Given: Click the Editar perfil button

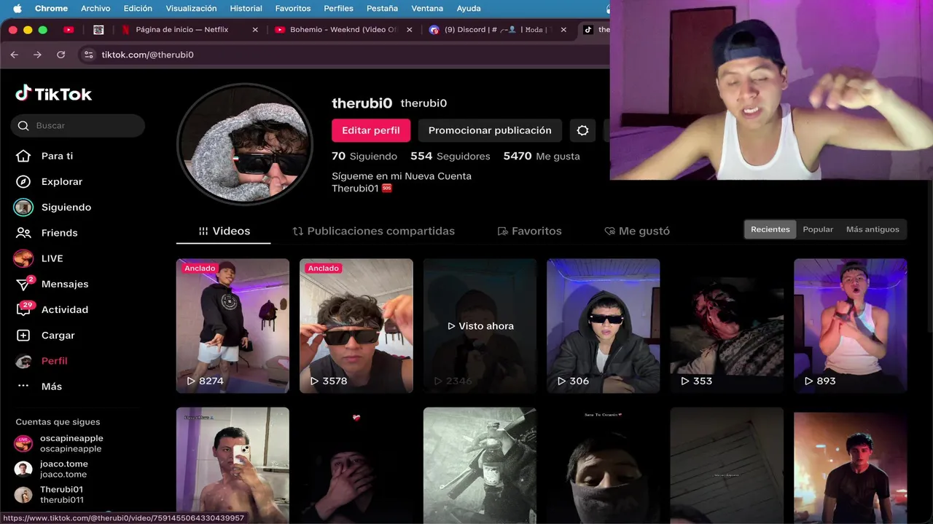Looking at the screenshot, I should (x=371, y=130).
